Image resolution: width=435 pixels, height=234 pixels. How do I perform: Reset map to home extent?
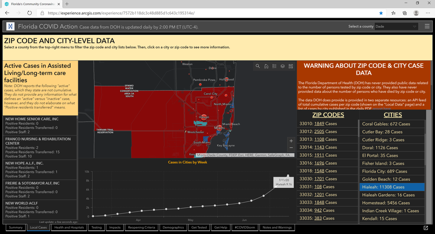(266, 66)
